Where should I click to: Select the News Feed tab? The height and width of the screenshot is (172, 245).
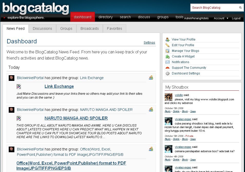16,28
